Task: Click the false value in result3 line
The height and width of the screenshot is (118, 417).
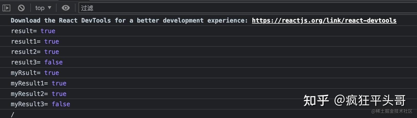Action: (x=53, y=62)
